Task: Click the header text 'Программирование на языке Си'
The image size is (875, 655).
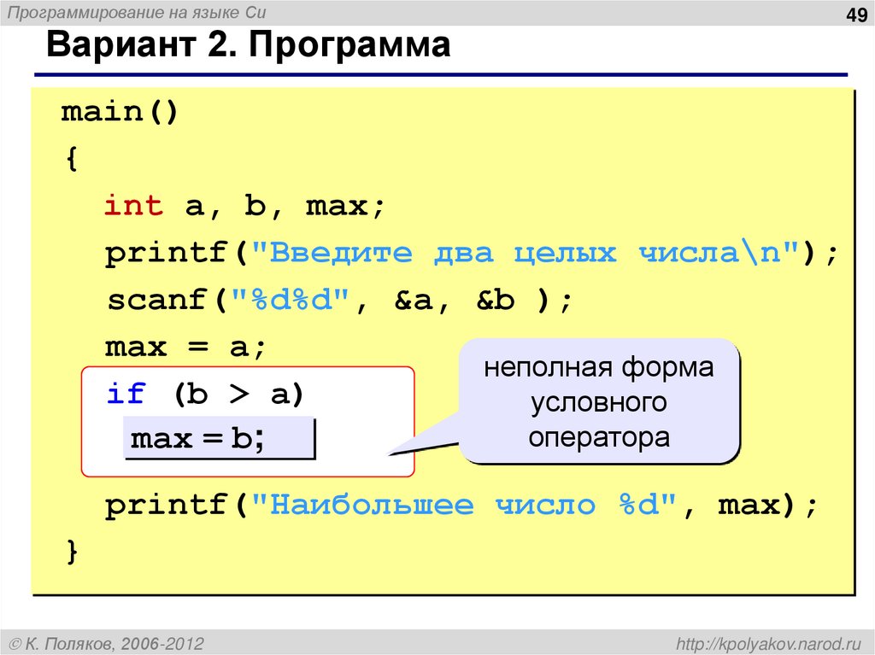Action: (x=136, y=12)
